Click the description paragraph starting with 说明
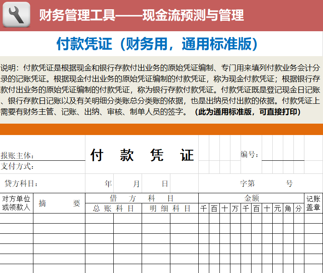Screen dimensions: 323x273 161,90
